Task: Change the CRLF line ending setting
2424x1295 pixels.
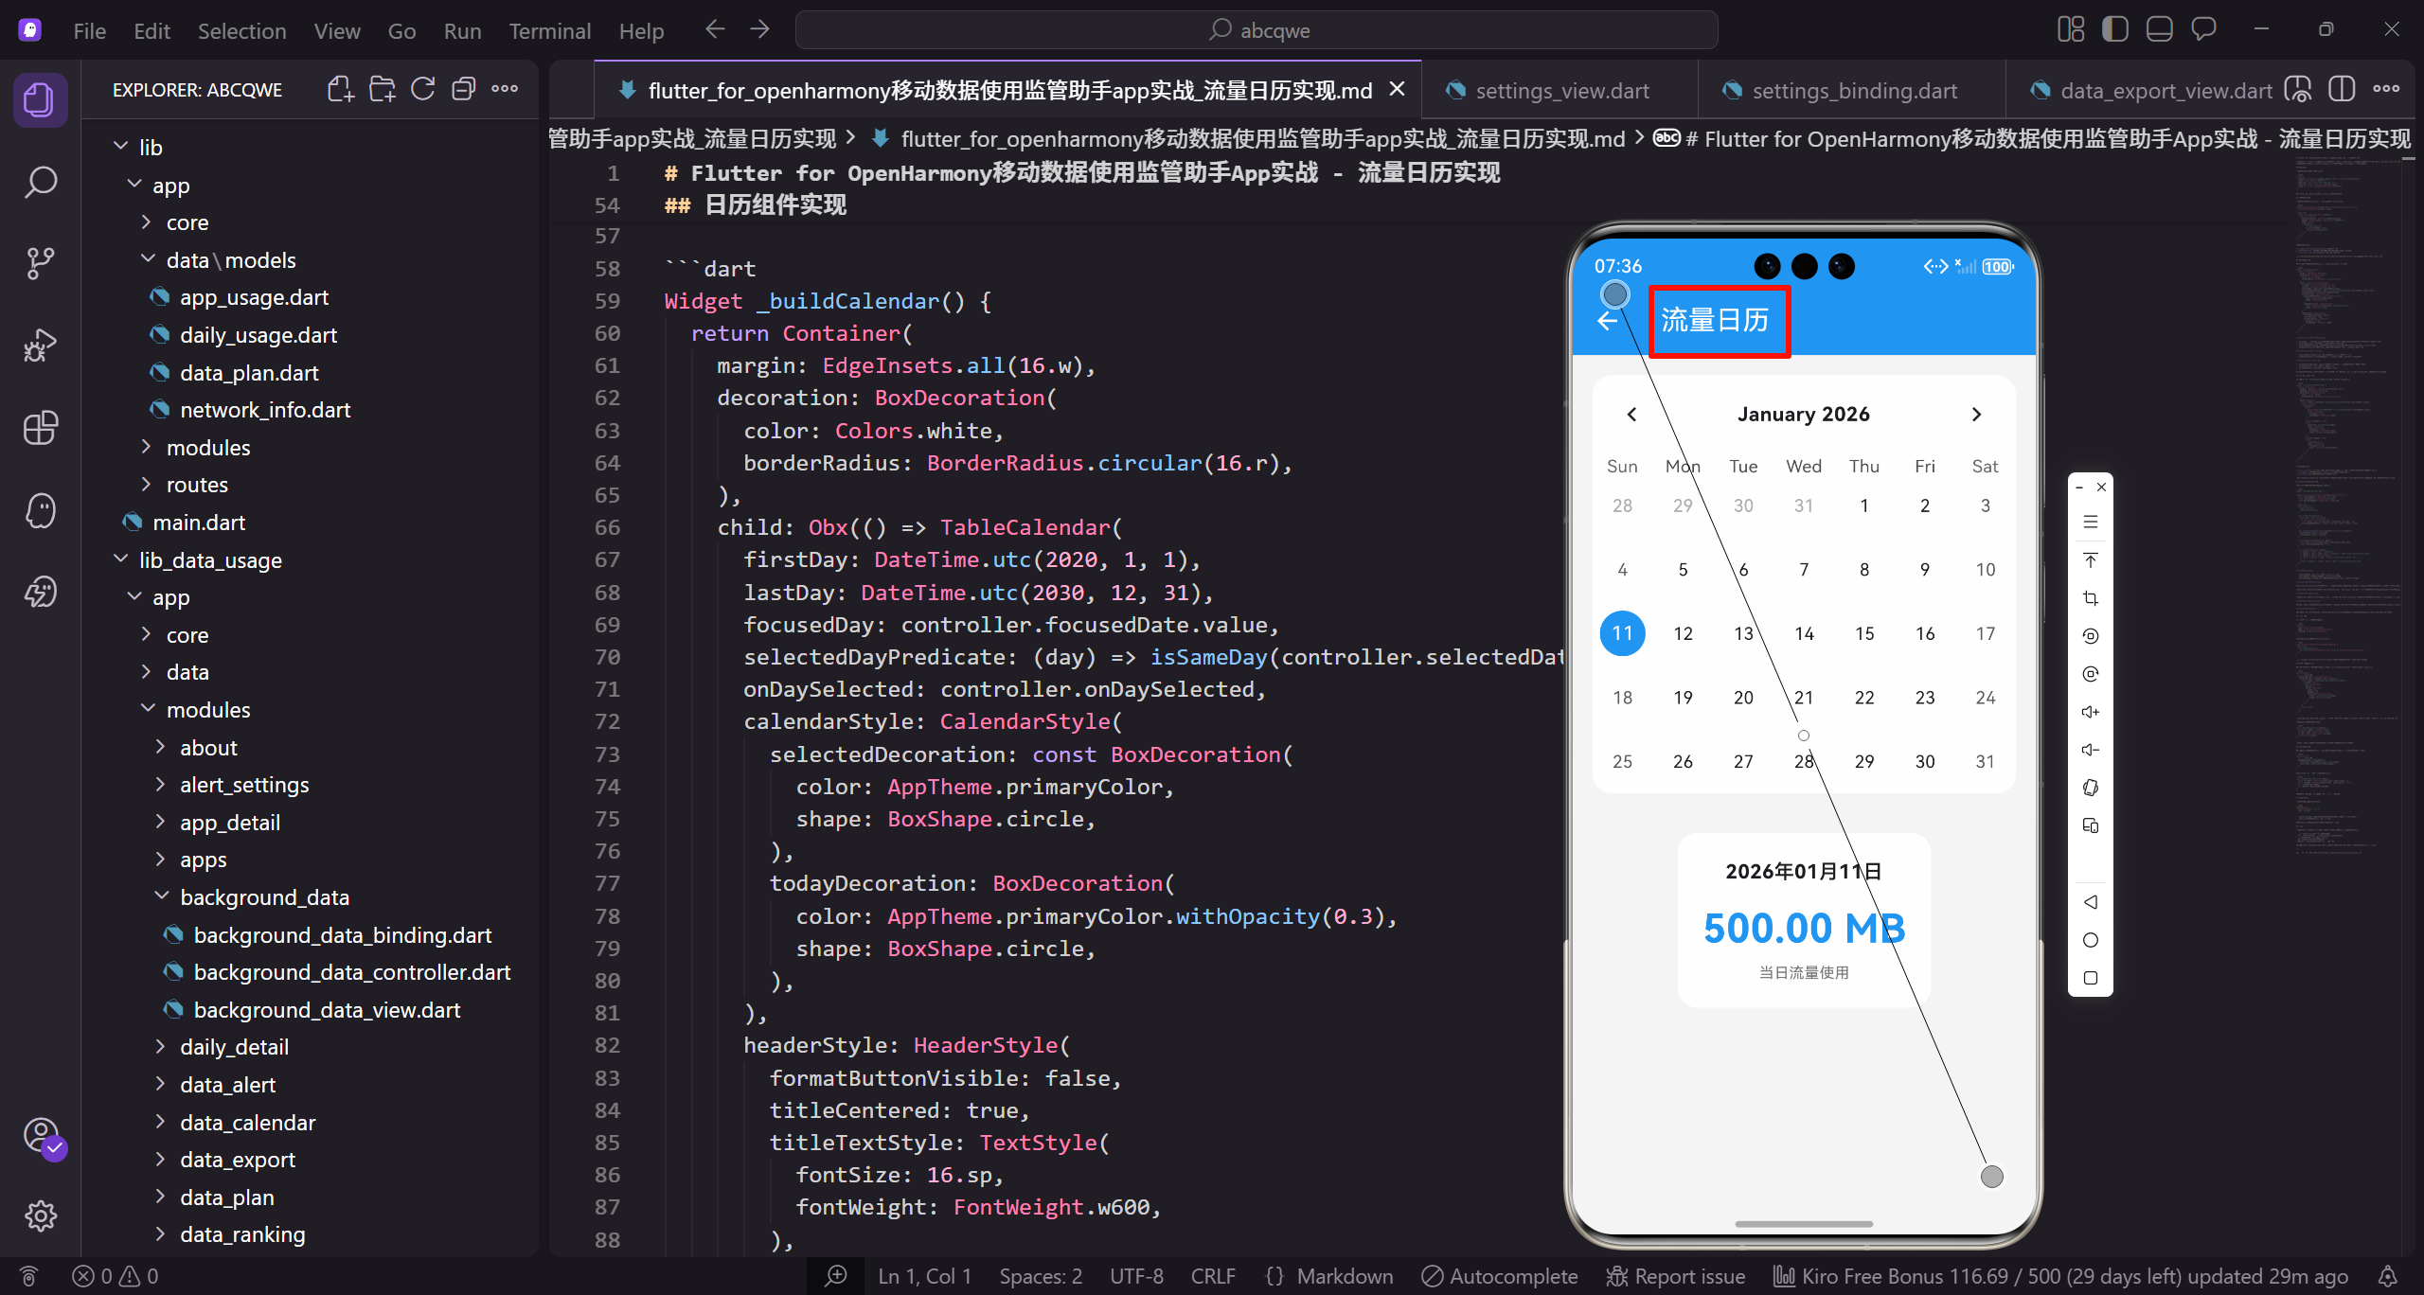Action: (x=1213, y=1276)
